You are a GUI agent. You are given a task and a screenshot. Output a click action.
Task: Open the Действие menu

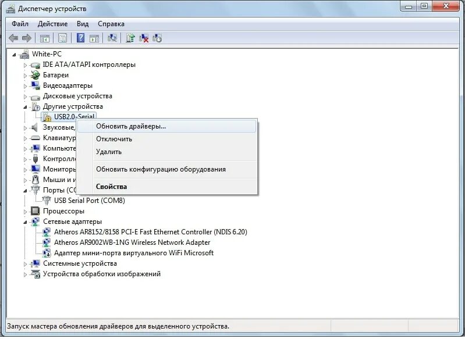click(52, 24)
